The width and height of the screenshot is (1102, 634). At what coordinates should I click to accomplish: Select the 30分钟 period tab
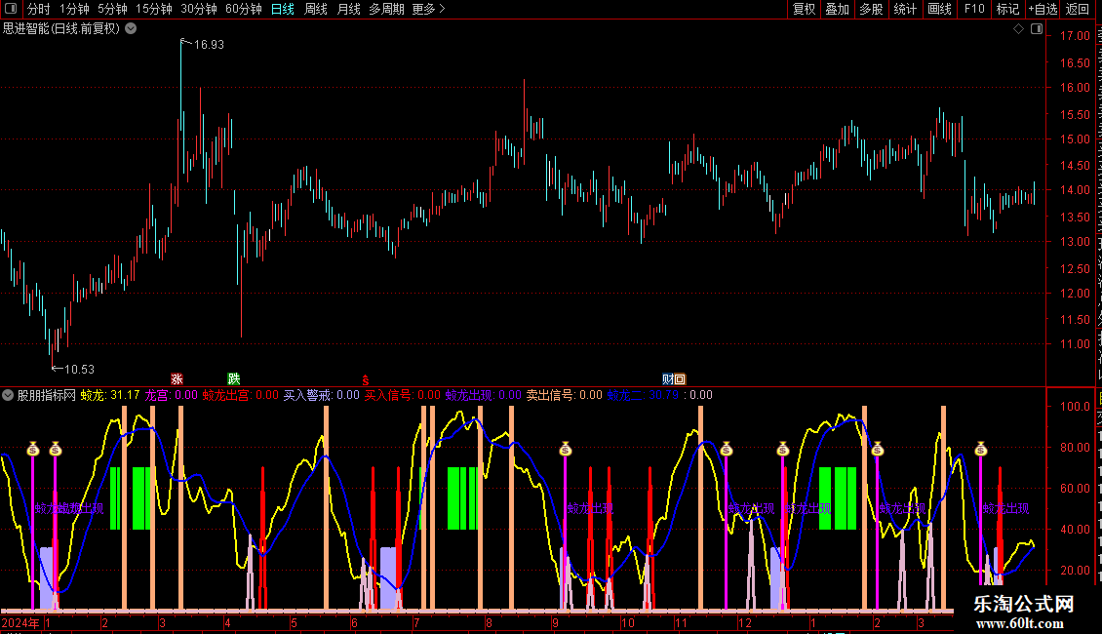pyautogui.click(x=199, y=9)
